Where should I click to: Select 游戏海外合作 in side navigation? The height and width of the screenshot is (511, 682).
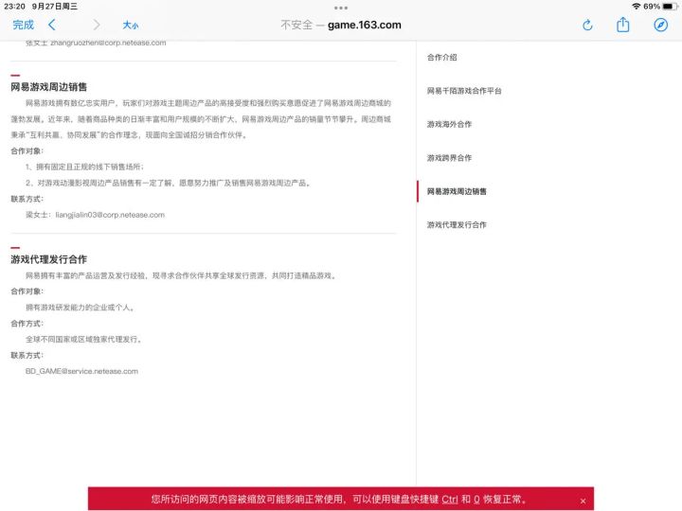coord(449,124)
